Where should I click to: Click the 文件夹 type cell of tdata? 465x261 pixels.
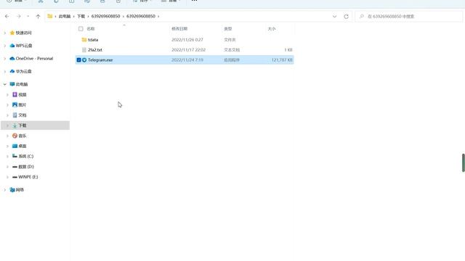230,40
